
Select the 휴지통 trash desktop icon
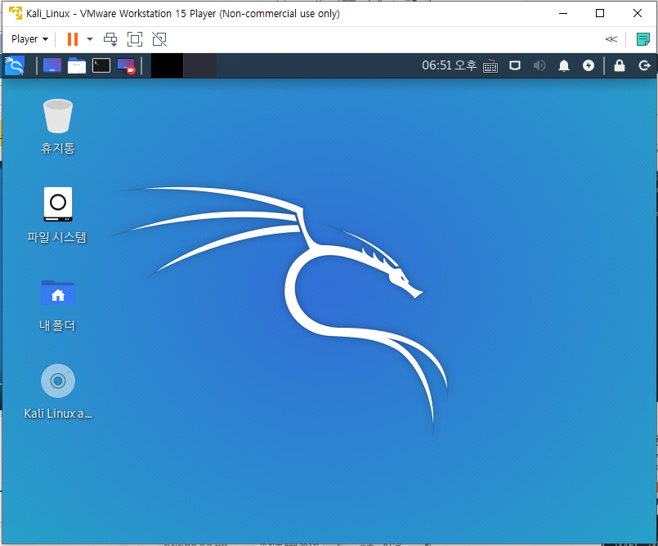(58, 127)
